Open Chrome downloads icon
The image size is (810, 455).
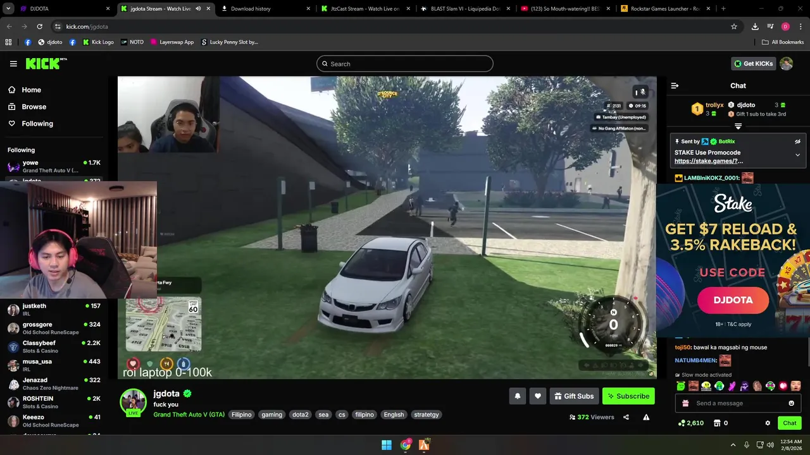point(755,27)
